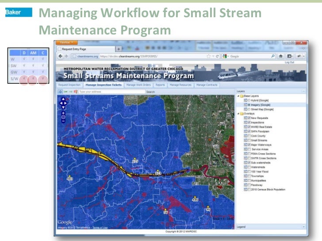Bookmark page with the star icon

(x=209, y=56)
